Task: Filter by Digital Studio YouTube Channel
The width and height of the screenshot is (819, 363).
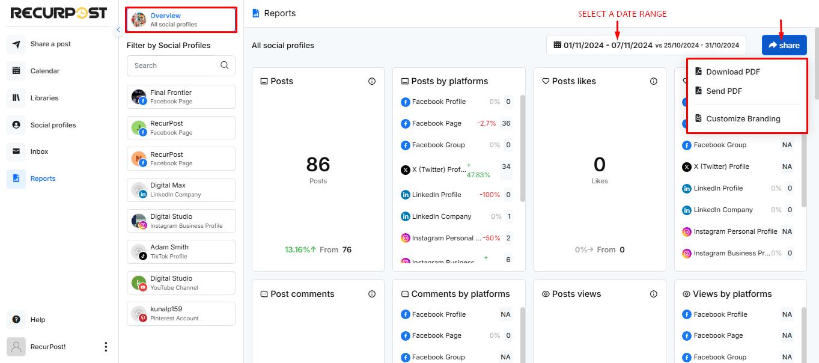Action: pos(181,282)
